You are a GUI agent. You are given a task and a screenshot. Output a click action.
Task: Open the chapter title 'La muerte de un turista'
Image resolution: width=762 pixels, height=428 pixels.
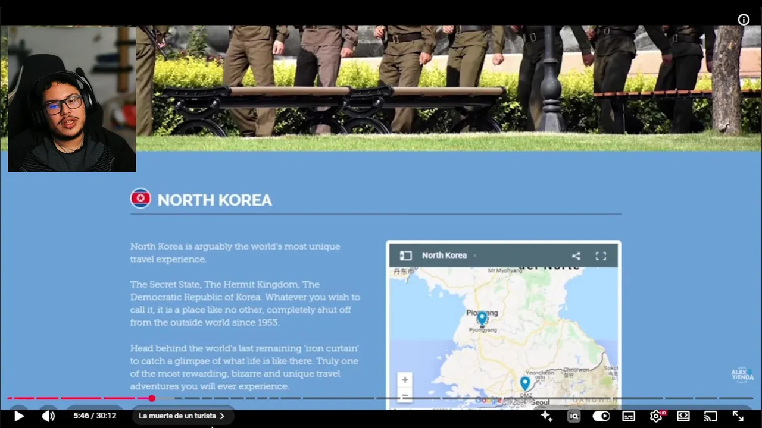pos(182,416)
